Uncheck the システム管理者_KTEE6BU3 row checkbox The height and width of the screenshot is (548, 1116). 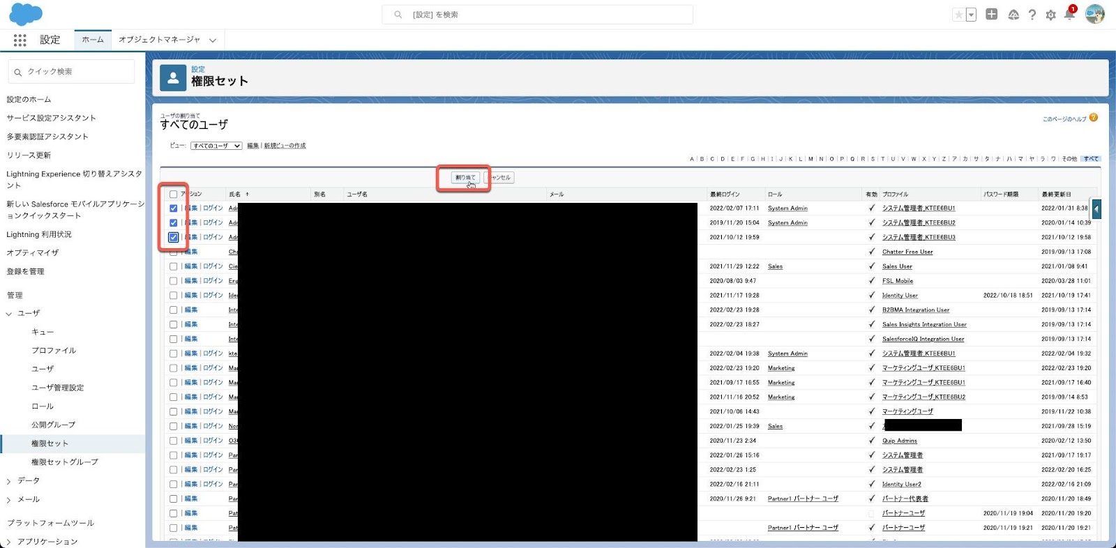[174, 237]
